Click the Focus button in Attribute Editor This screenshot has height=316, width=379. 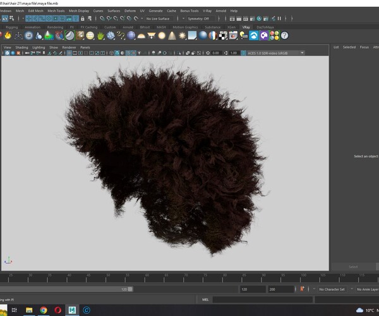(364, 47)
